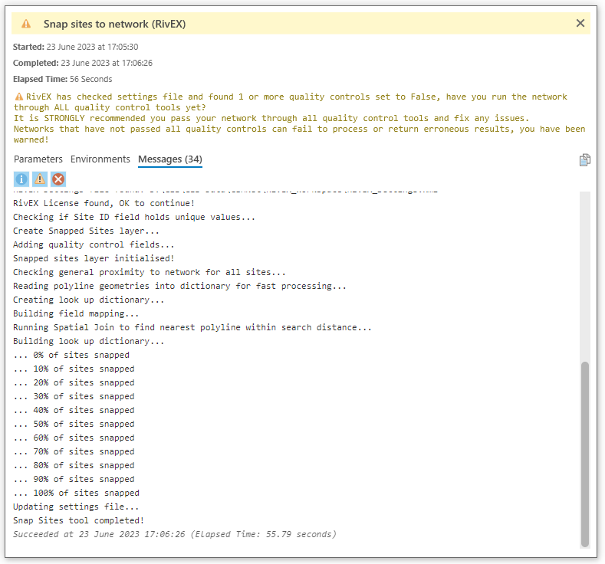This screenshot has width=605, height=564.
Task: Select the 'Elapsed Time: 56 Seconds' line
Action: click(x=63, y=79)
